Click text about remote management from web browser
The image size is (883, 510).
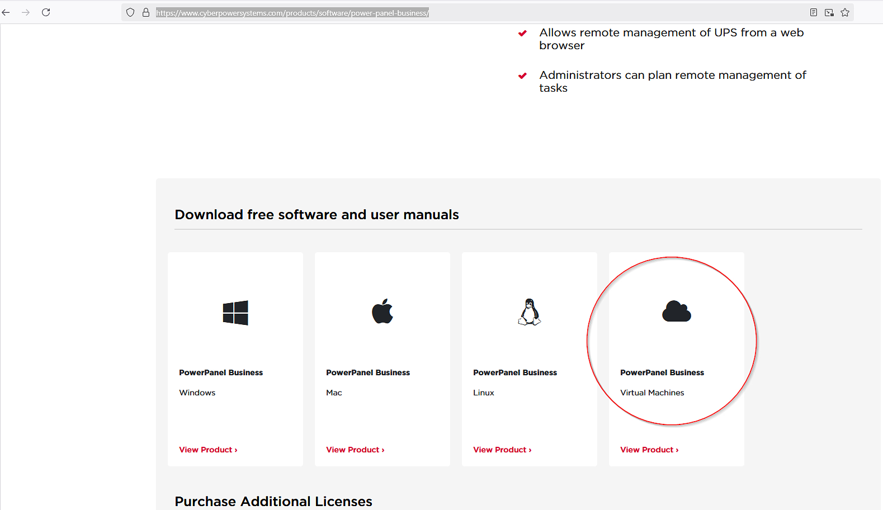point(672,39)
